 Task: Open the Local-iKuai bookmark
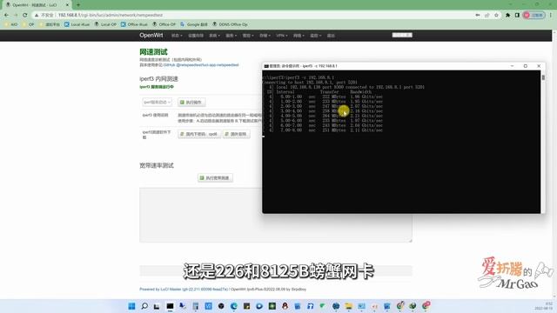[77, 24]
